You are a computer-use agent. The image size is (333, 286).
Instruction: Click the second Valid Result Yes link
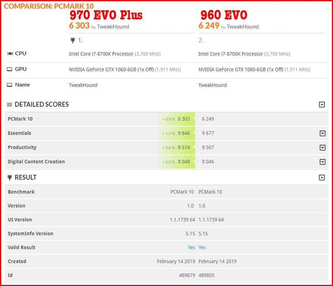[x=202, y=247]
